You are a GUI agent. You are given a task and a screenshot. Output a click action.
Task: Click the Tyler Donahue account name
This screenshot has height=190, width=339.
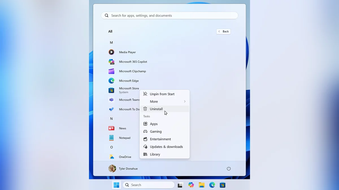(x=128, y=169)
